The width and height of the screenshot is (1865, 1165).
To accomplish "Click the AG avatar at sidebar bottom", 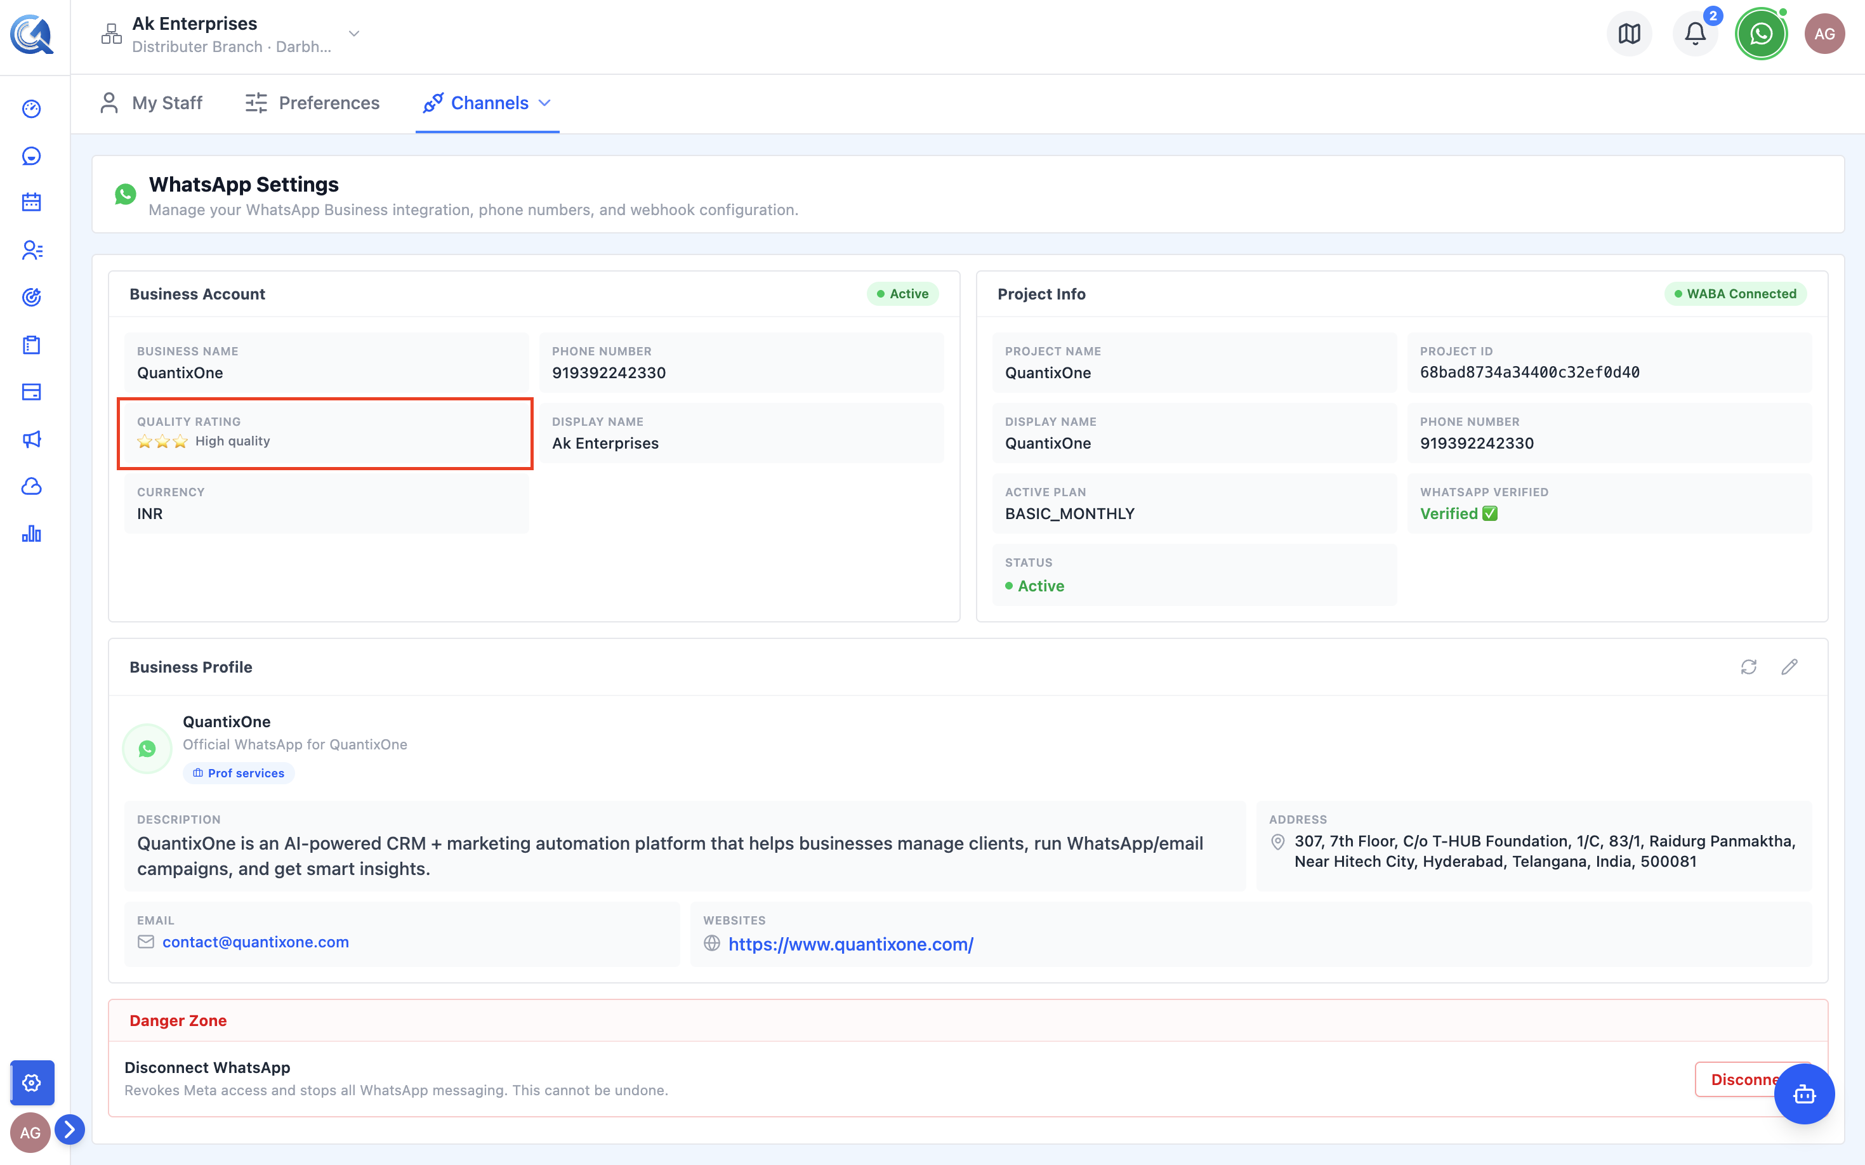I will [x=30, y=1133].
